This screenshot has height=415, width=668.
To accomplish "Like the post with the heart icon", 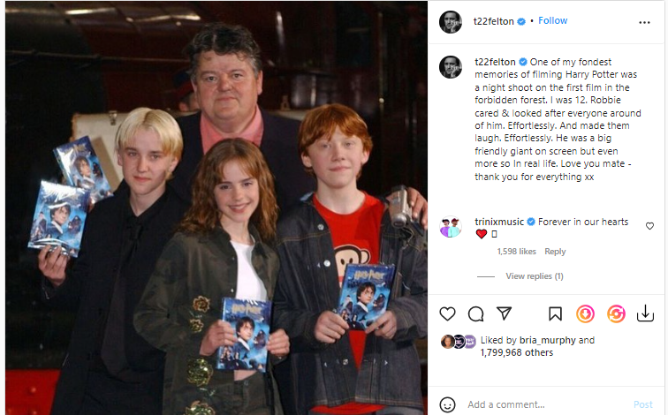I will tap(447, 314).
